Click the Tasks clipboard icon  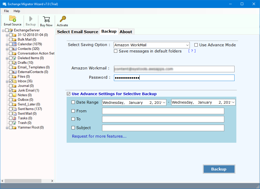coord(14,118)
